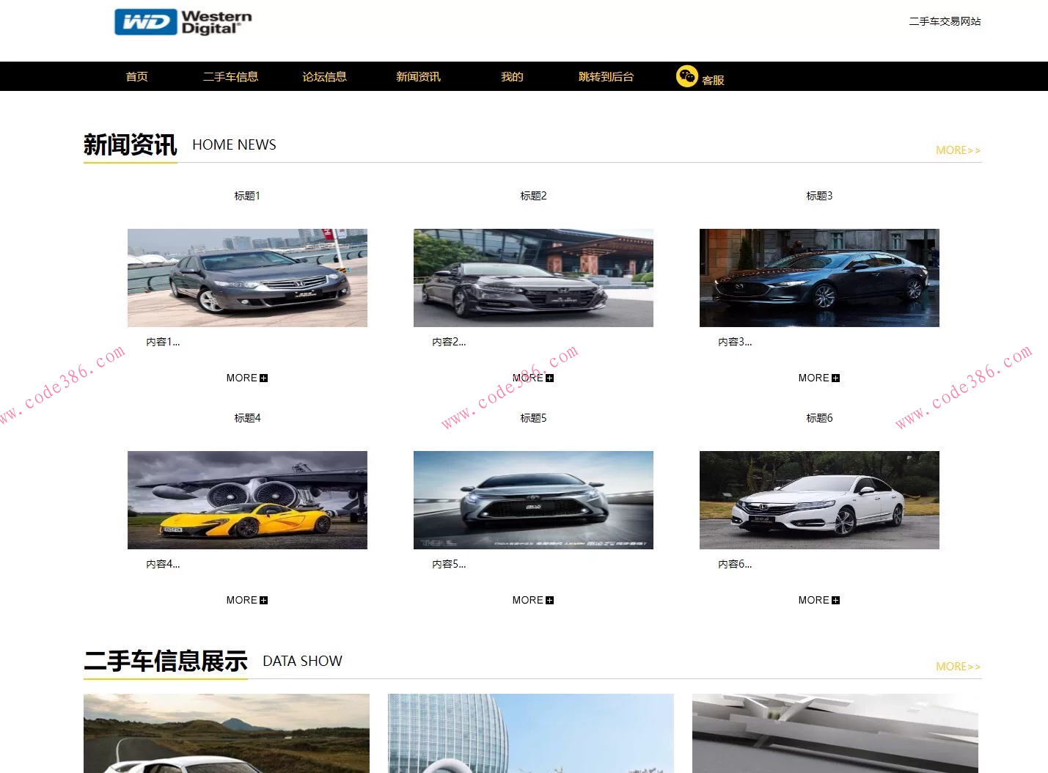Screen dimensions: 1048x773
Task: Click the 二手车交易网站 header text
Action: [x=945, y=21]
